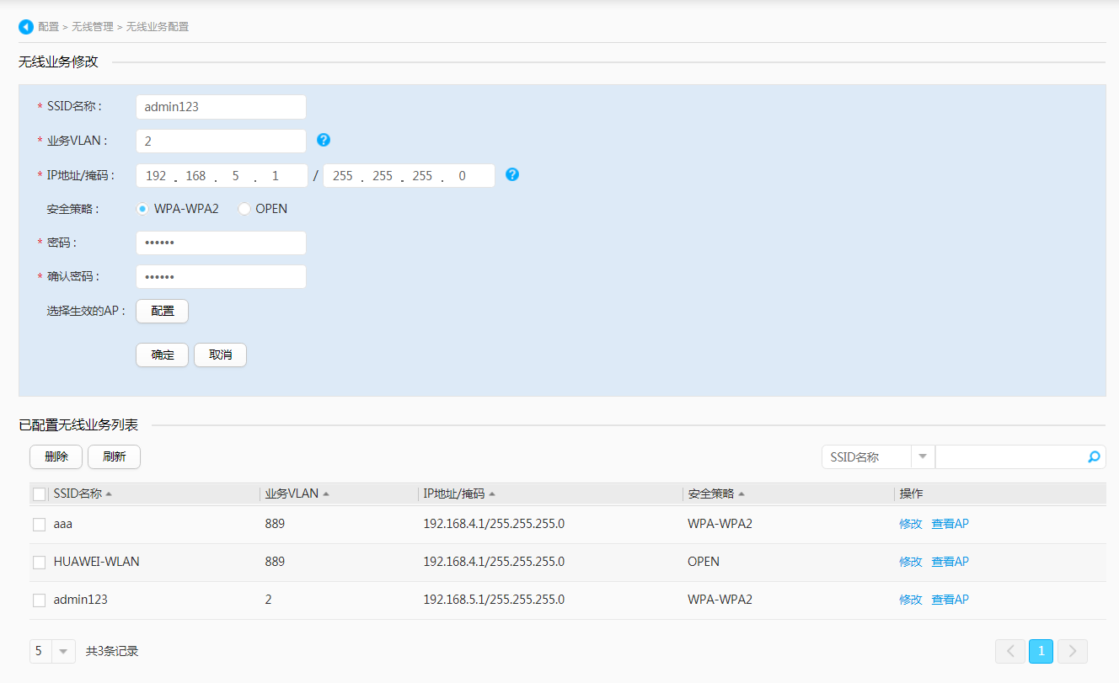Click the 确定 button

point(163,355)
